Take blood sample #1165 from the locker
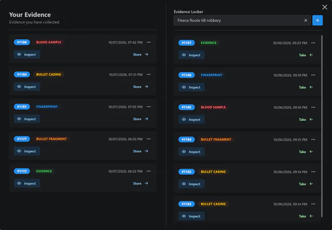Viewport: 332px width, 230px height. tap(306, 120)
